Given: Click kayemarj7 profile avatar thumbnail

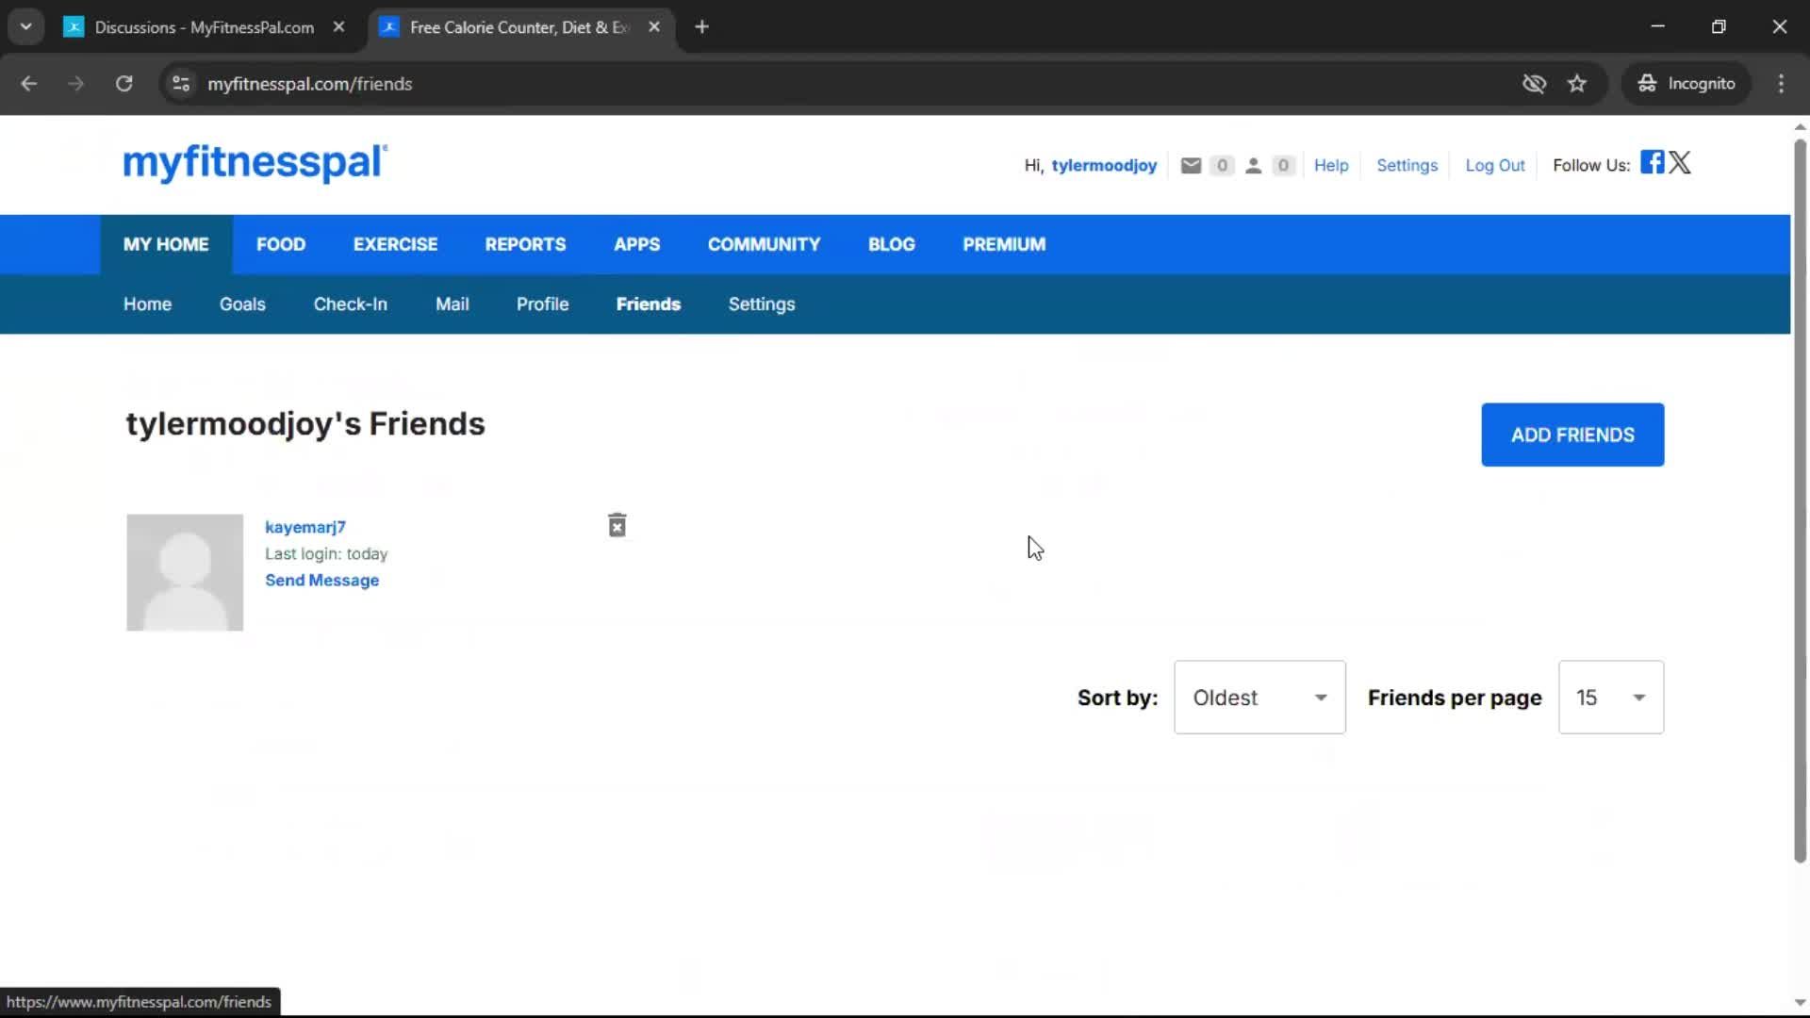Looking at the screenshot, I should pyautogui.click(x=185, y=572).
